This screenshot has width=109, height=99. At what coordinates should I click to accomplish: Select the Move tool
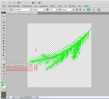(x=4, y=16)
